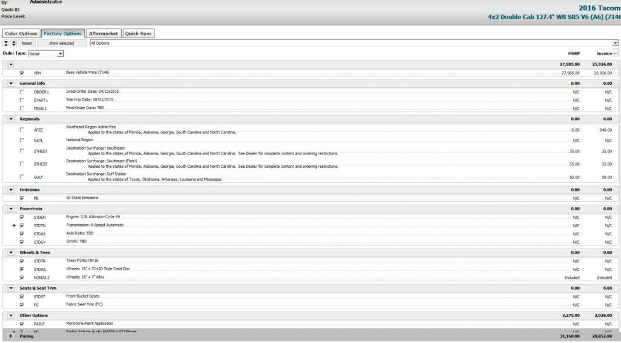Check the NATL National Region checkbox
This screenshot has height=343, width=621.
point(22,140)
